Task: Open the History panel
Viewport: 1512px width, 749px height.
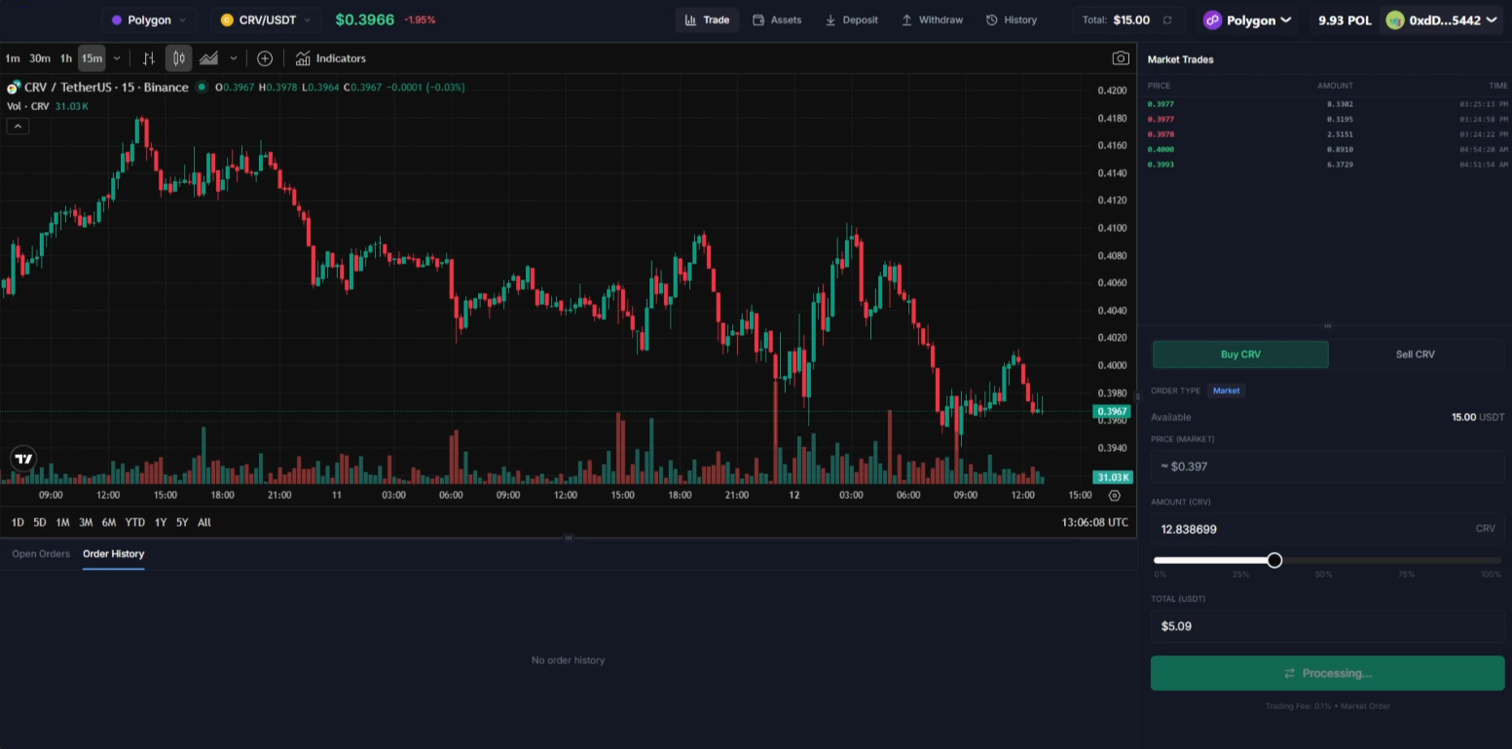Action: coord(1012,19)
